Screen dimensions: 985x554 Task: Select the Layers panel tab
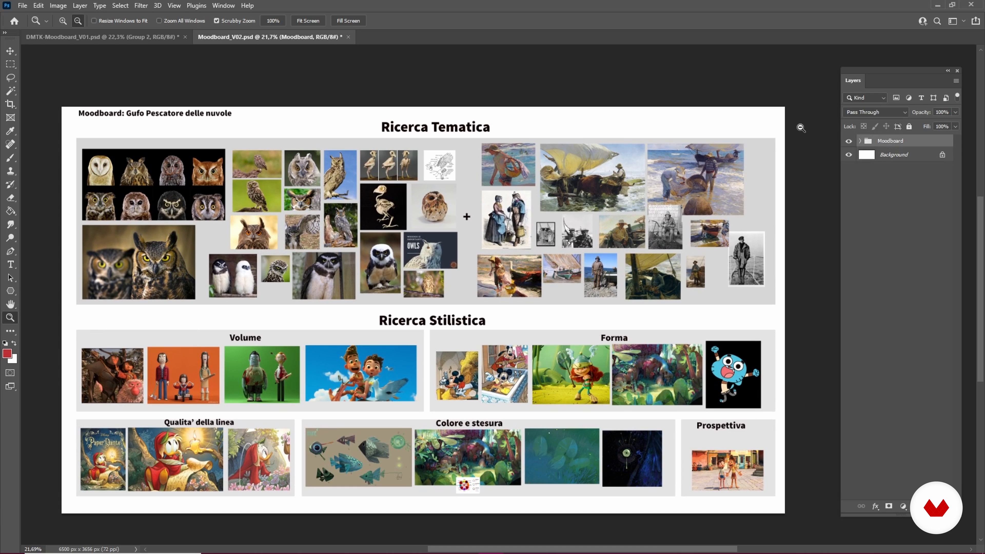[853, 80]
